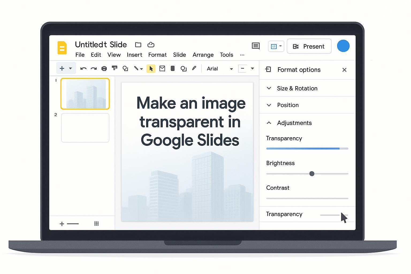Click the undo arrow in the toolbar

click(x=83, y=69)
